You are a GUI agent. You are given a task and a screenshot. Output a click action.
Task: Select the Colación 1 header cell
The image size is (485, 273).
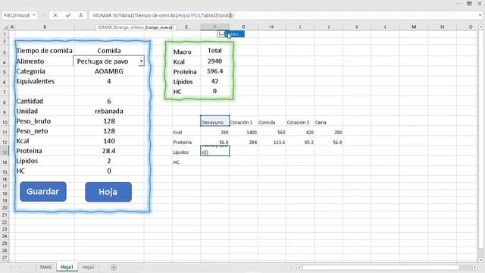[243, 121]
